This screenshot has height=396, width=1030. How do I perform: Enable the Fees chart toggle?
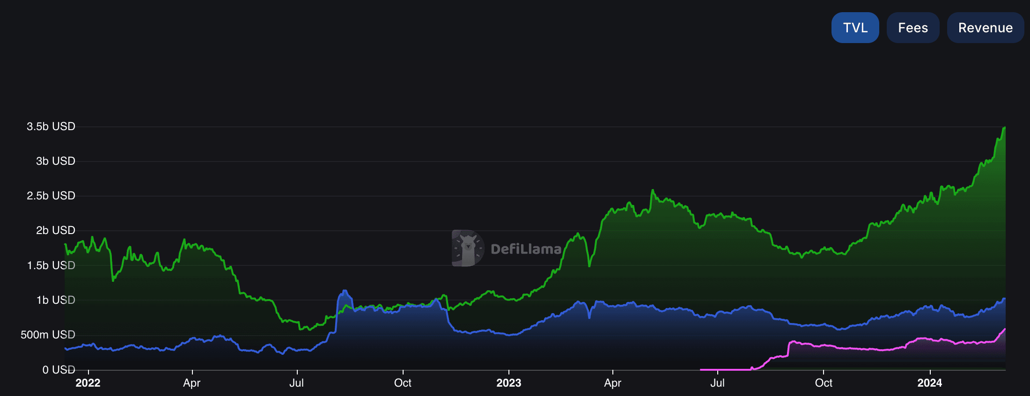pyautogui.click(x=912, y=28)
